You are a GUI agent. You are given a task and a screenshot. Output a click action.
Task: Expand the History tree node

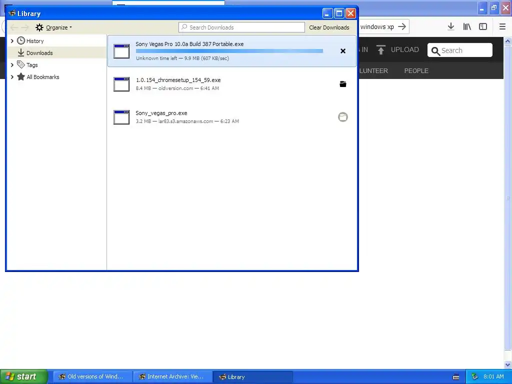coord(12,41)
